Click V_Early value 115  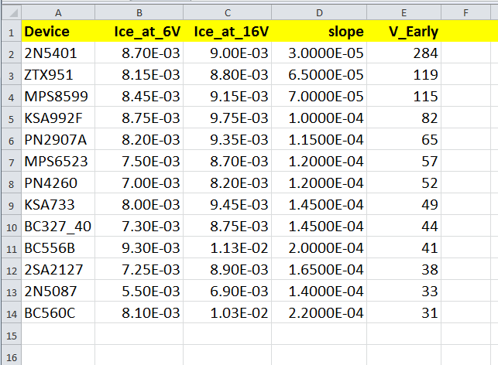(x=404, y=96)
